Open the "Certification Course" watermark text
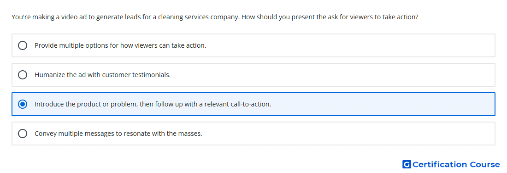 [456, 164]
